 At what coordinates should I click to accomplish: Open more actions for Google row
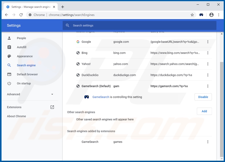coord(208,42)
